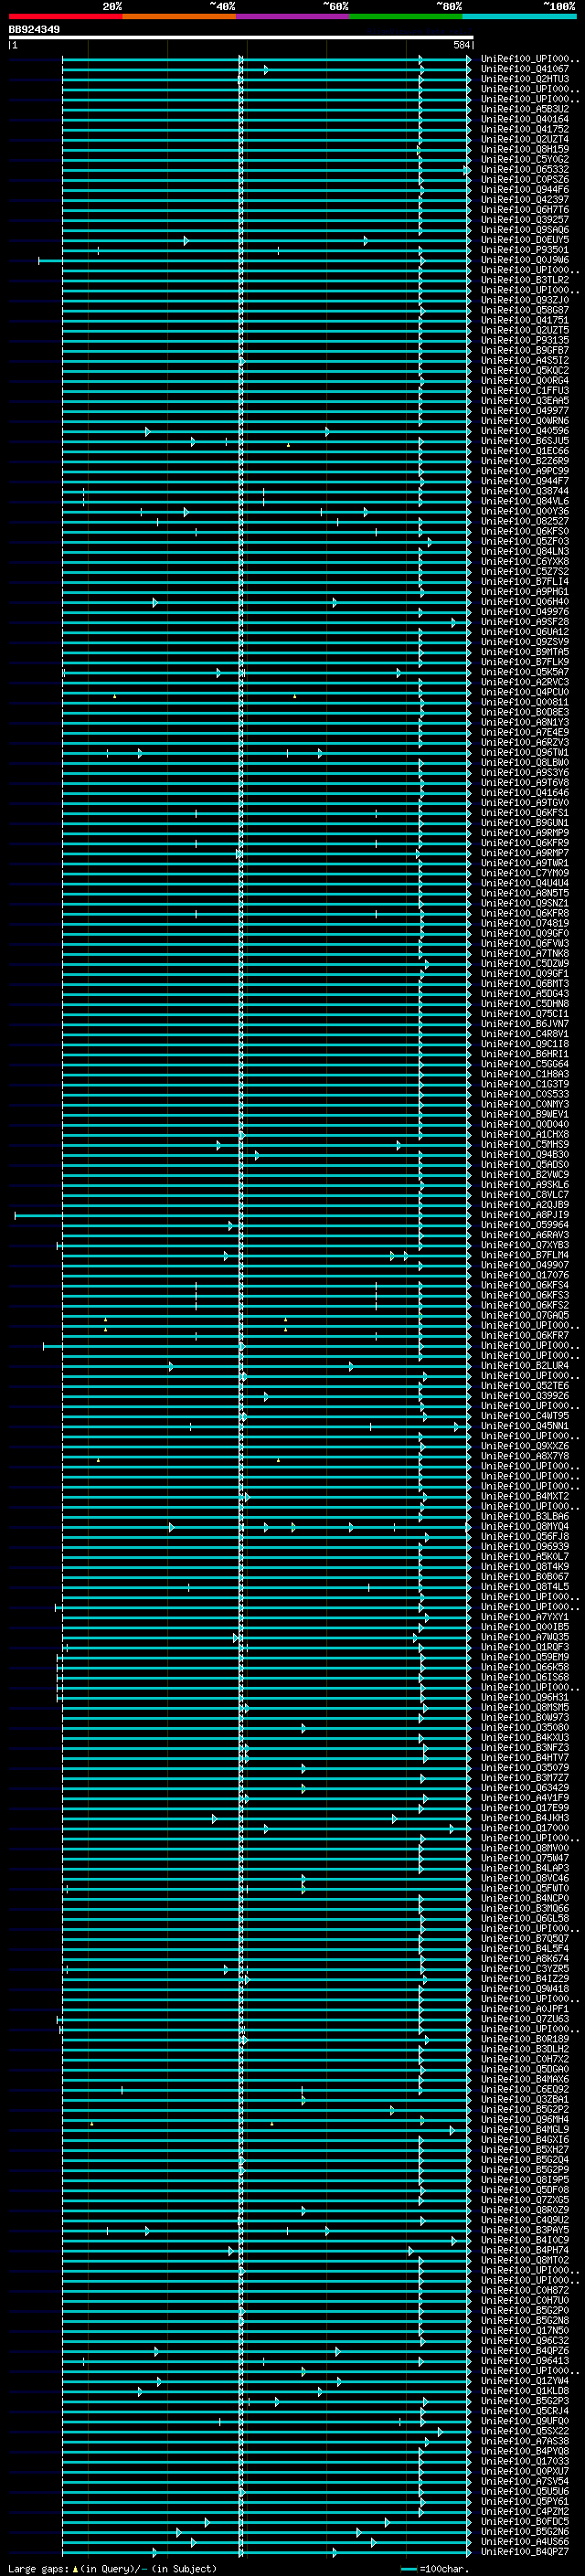Click the cyan ~100% identity color bar

pyautogui.click(x=519, y=16)
